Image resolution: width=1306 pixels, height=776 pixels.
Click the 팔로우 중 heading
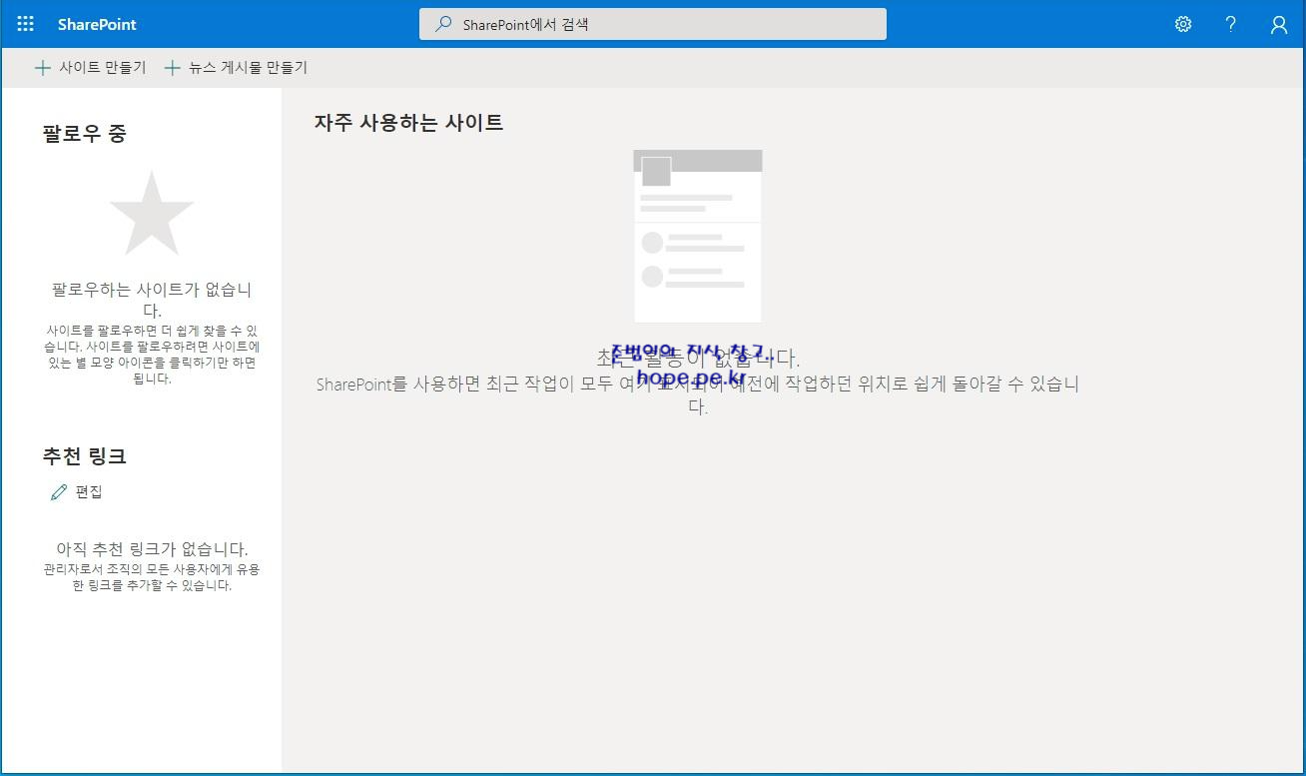pyautogui.click(x=84, y=133)
